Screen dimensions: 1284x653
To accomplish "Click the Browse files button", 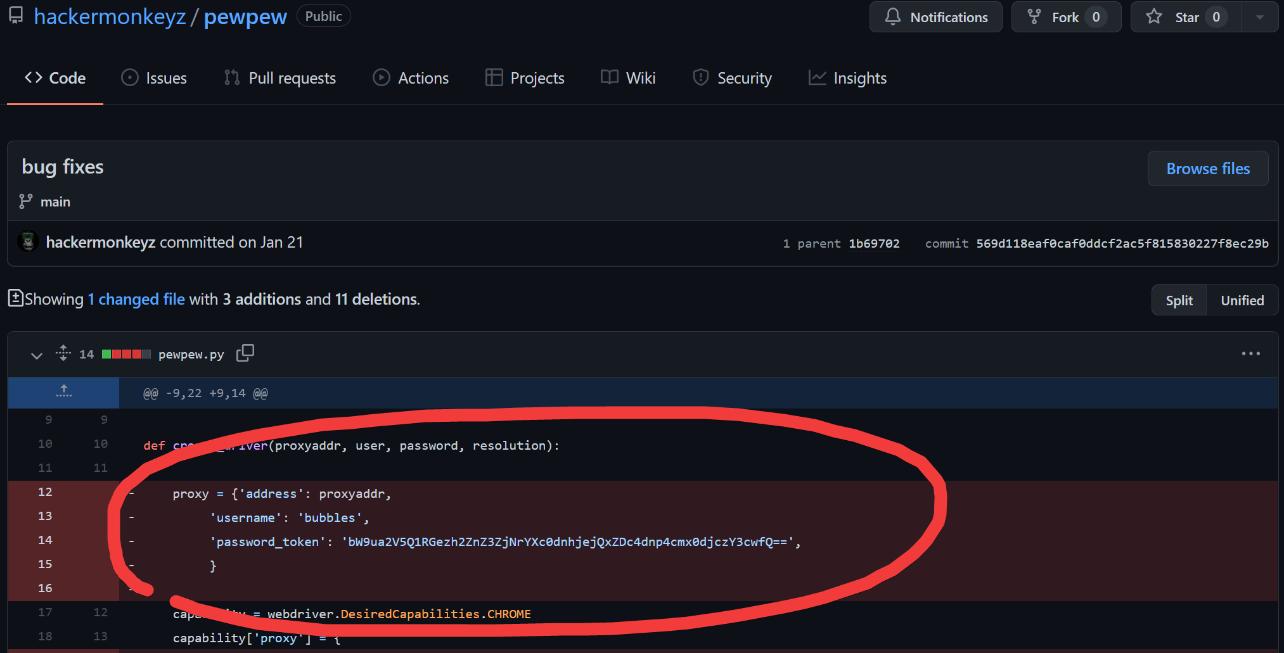I will pyautogui.click(x=1207, y=168).
